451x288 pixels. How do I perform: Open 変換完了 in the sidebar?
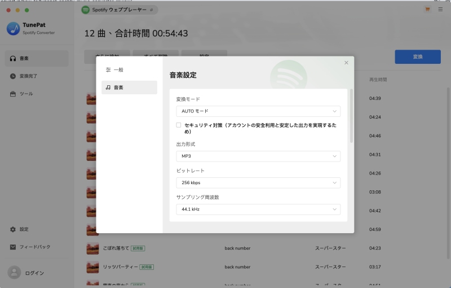tap(37, 76)
